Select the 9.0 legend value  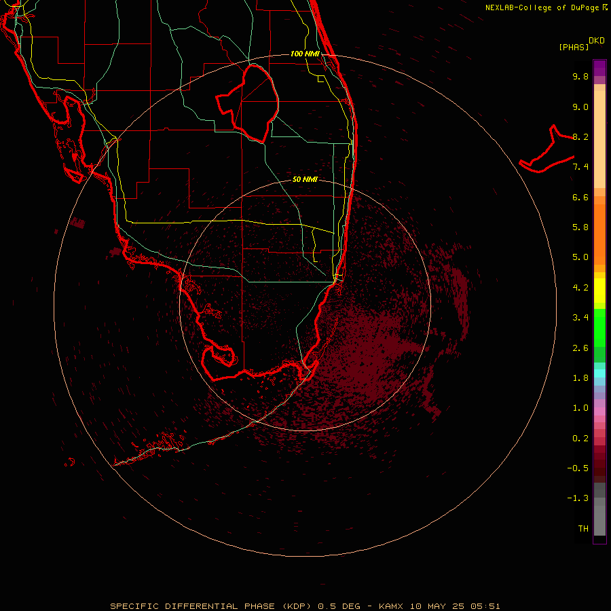pyautogui.click(x=580, y=107)
